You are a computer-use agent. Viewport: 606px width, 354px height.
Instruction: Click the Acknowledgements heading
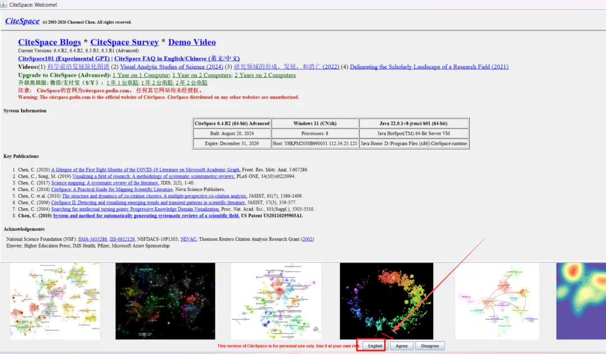(x=24, y=229)
